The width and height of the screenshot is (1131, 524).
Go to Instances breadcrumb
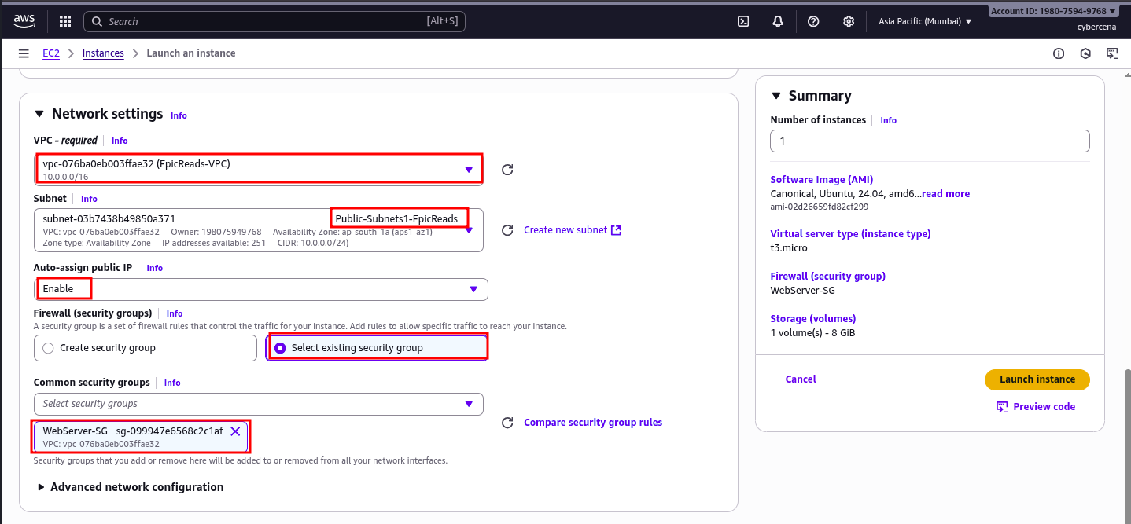pyautogui.click(x=103, y=53)
